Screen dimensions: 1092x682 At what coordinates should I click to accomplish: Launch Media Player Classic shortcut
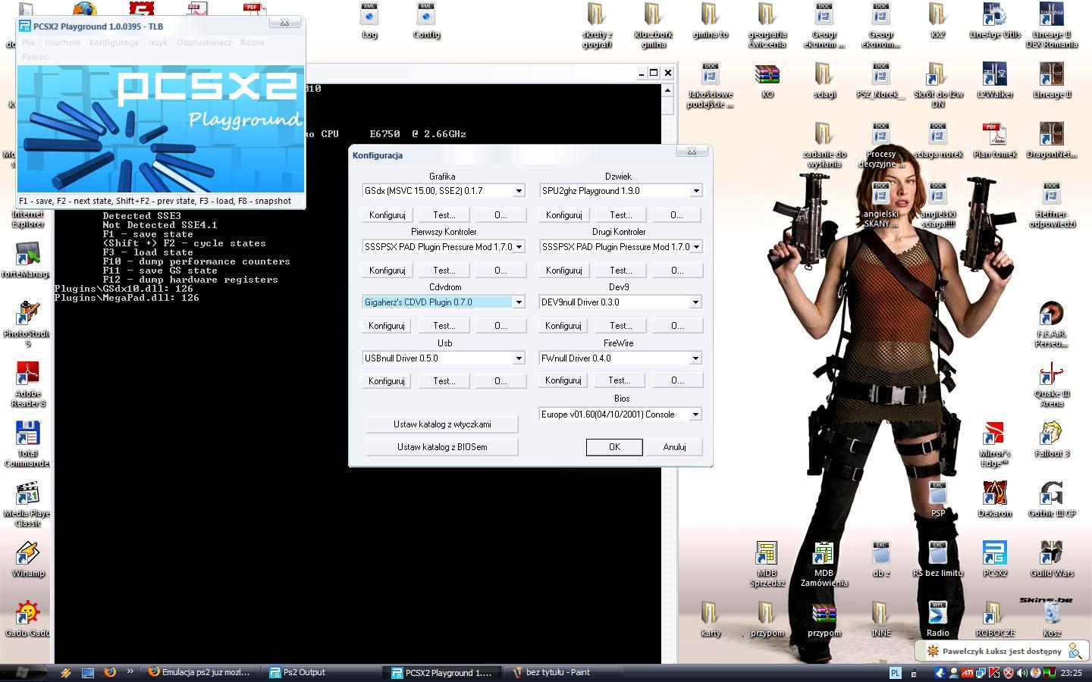click(x=27, y=504)
